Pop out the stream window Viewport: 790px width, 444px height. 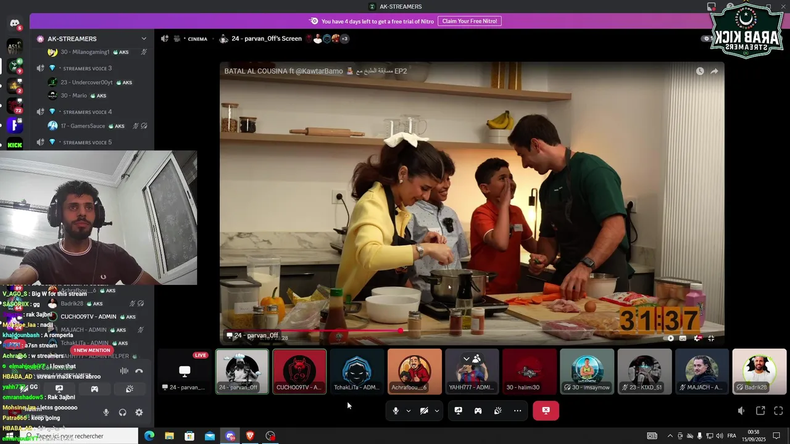coord(760,411)
